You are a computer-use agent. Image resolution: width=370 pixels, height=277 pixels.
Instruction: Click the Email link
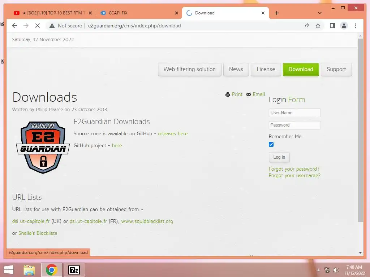(259, 94)
